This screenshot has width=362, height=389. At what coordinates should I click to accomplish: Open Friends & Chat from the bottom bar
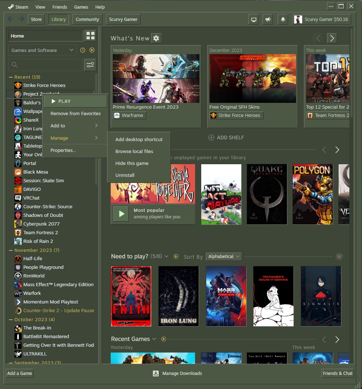pyautogui.click(x=337, y=373)
